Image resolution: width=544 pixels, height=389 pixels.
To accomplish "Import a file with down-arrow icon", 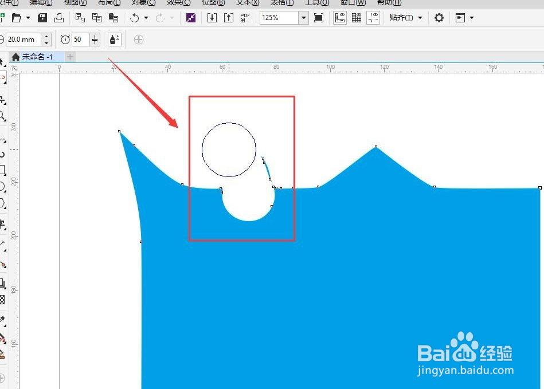I will 212,18.
